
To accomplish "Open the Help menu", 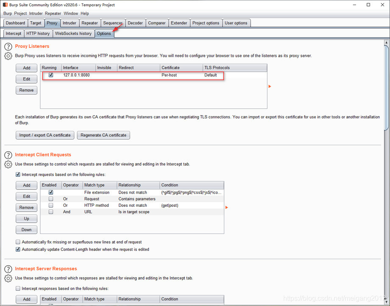I will (84, 14).
